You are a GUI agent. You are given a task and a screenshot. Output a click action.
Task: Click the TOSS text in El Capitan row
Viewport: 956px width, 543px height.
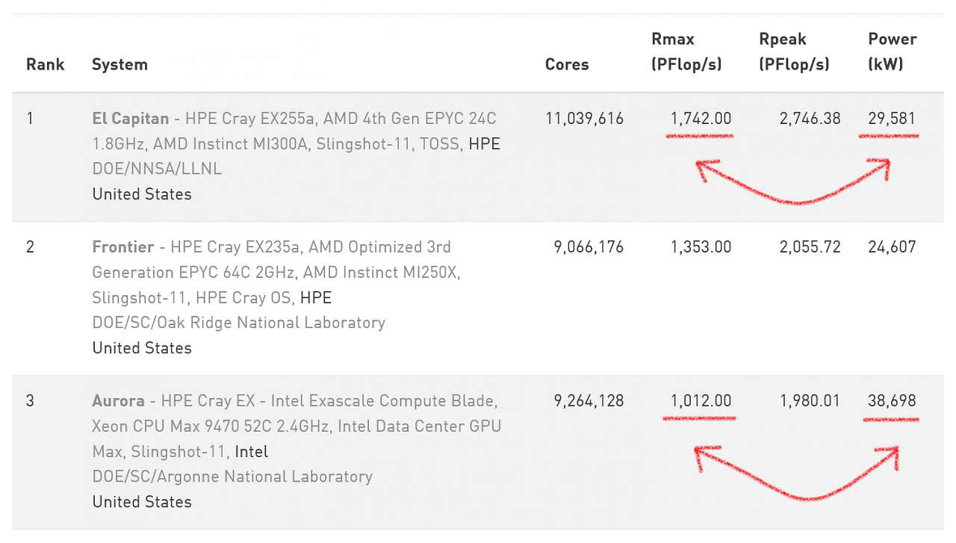click(x=439, y=143)
